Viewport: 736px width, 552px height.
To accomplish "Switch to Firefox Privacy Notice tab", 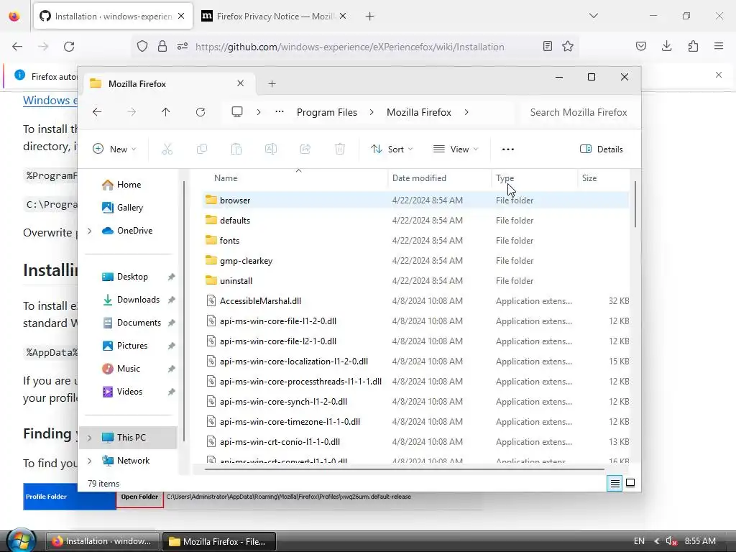I will pos(275,17).
